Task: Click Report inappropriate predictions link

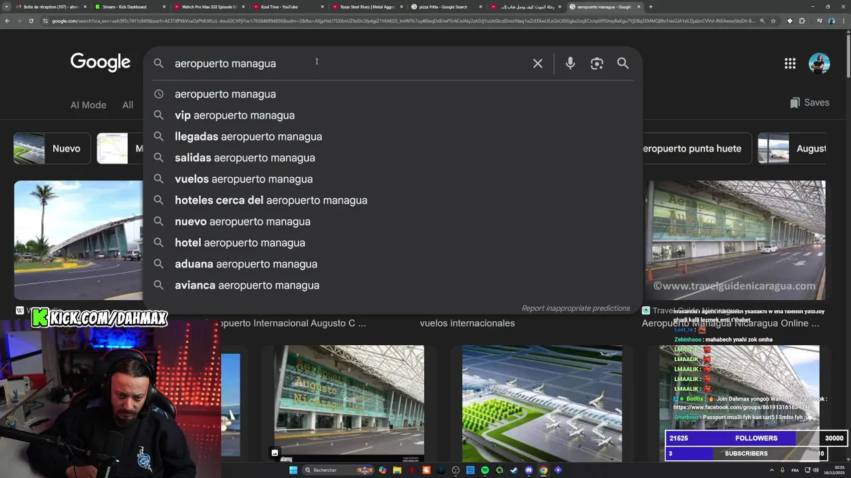Action: (x=576, y=308)
